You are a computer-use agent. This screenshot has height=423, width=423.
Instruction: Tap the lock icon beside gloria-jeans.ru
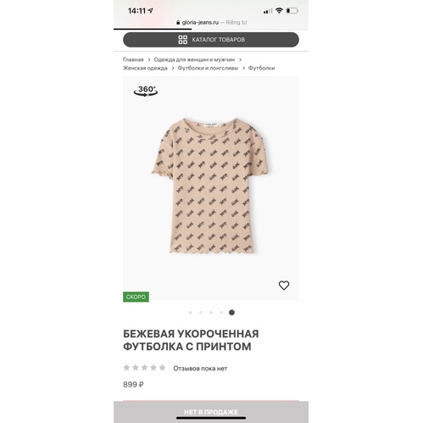point(178,22)
